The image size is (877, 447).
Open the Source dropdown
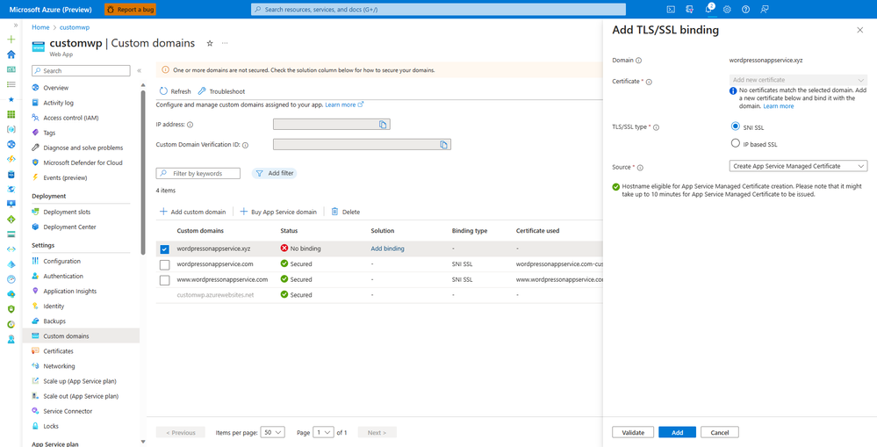[x=798, y=166]
